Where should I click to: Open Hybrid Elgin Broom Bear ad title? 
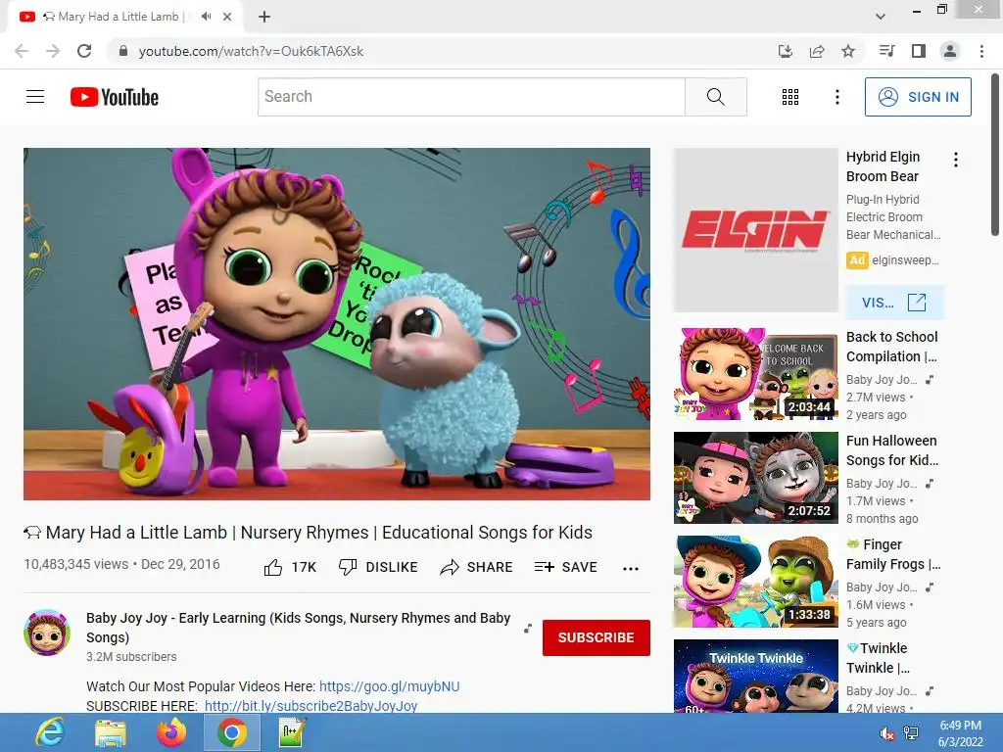click(883, 166)
